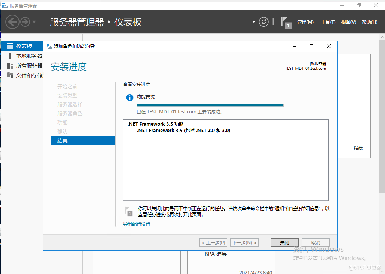Click the 服务器选择 wizard step
Viewport: 385px width, 274px height.
(x=70, y=105)
